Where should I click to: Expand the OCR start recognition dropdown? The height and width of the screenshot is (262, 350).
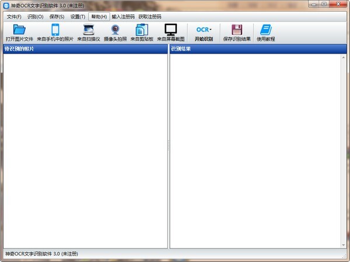[x=211, y=29]
